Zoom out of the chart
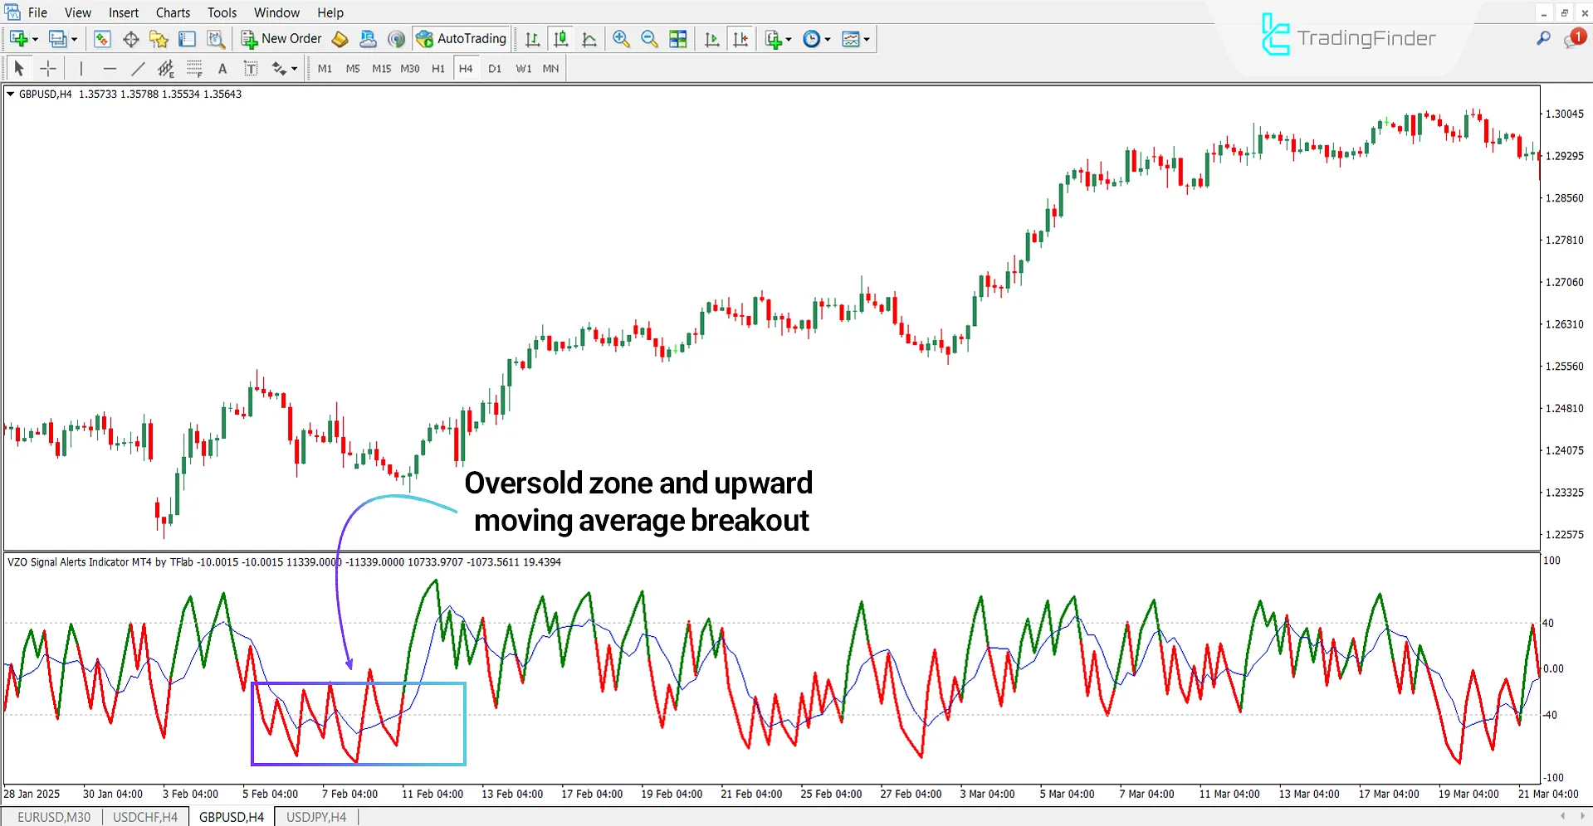This screenshot has width=1593, height=826. click(x=649, y=38)
